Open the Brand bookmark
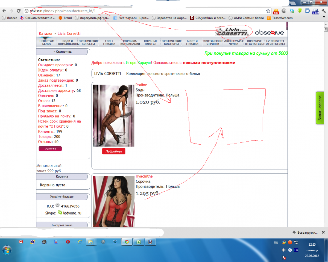The height and width of the screenshot is (262, 328). coord(65,18)
